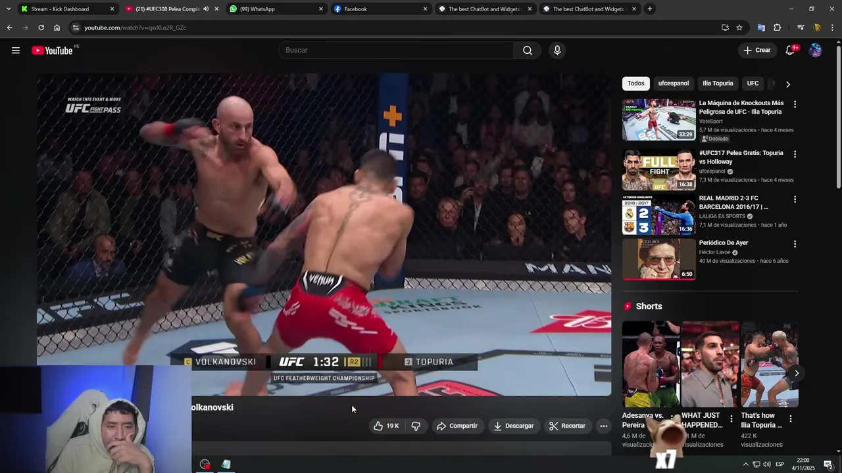842x473 pixels.
Task: Select the Ilia Topuria filter chip
Action: click(x=718, y=83)
